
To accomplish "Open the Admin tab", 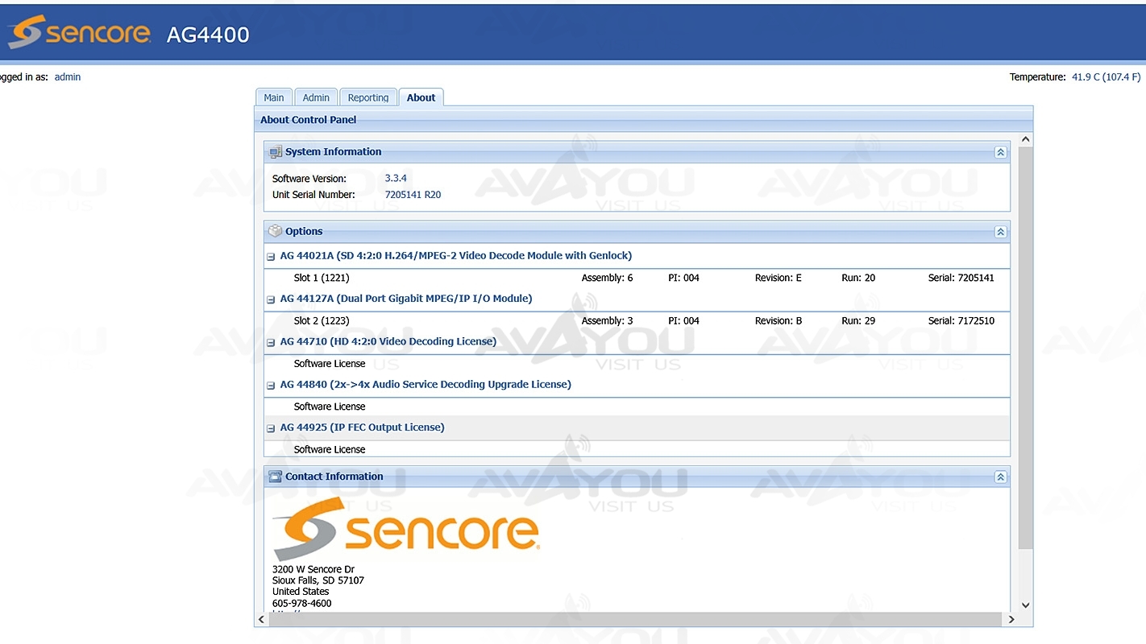I will click(x=316, y=97).
